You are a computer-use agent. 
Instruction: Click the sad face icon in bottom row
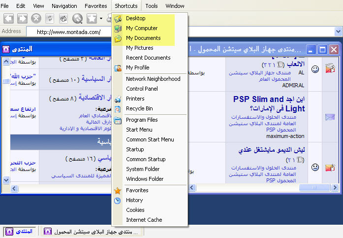pyautogui.click(x=315, y=167)
